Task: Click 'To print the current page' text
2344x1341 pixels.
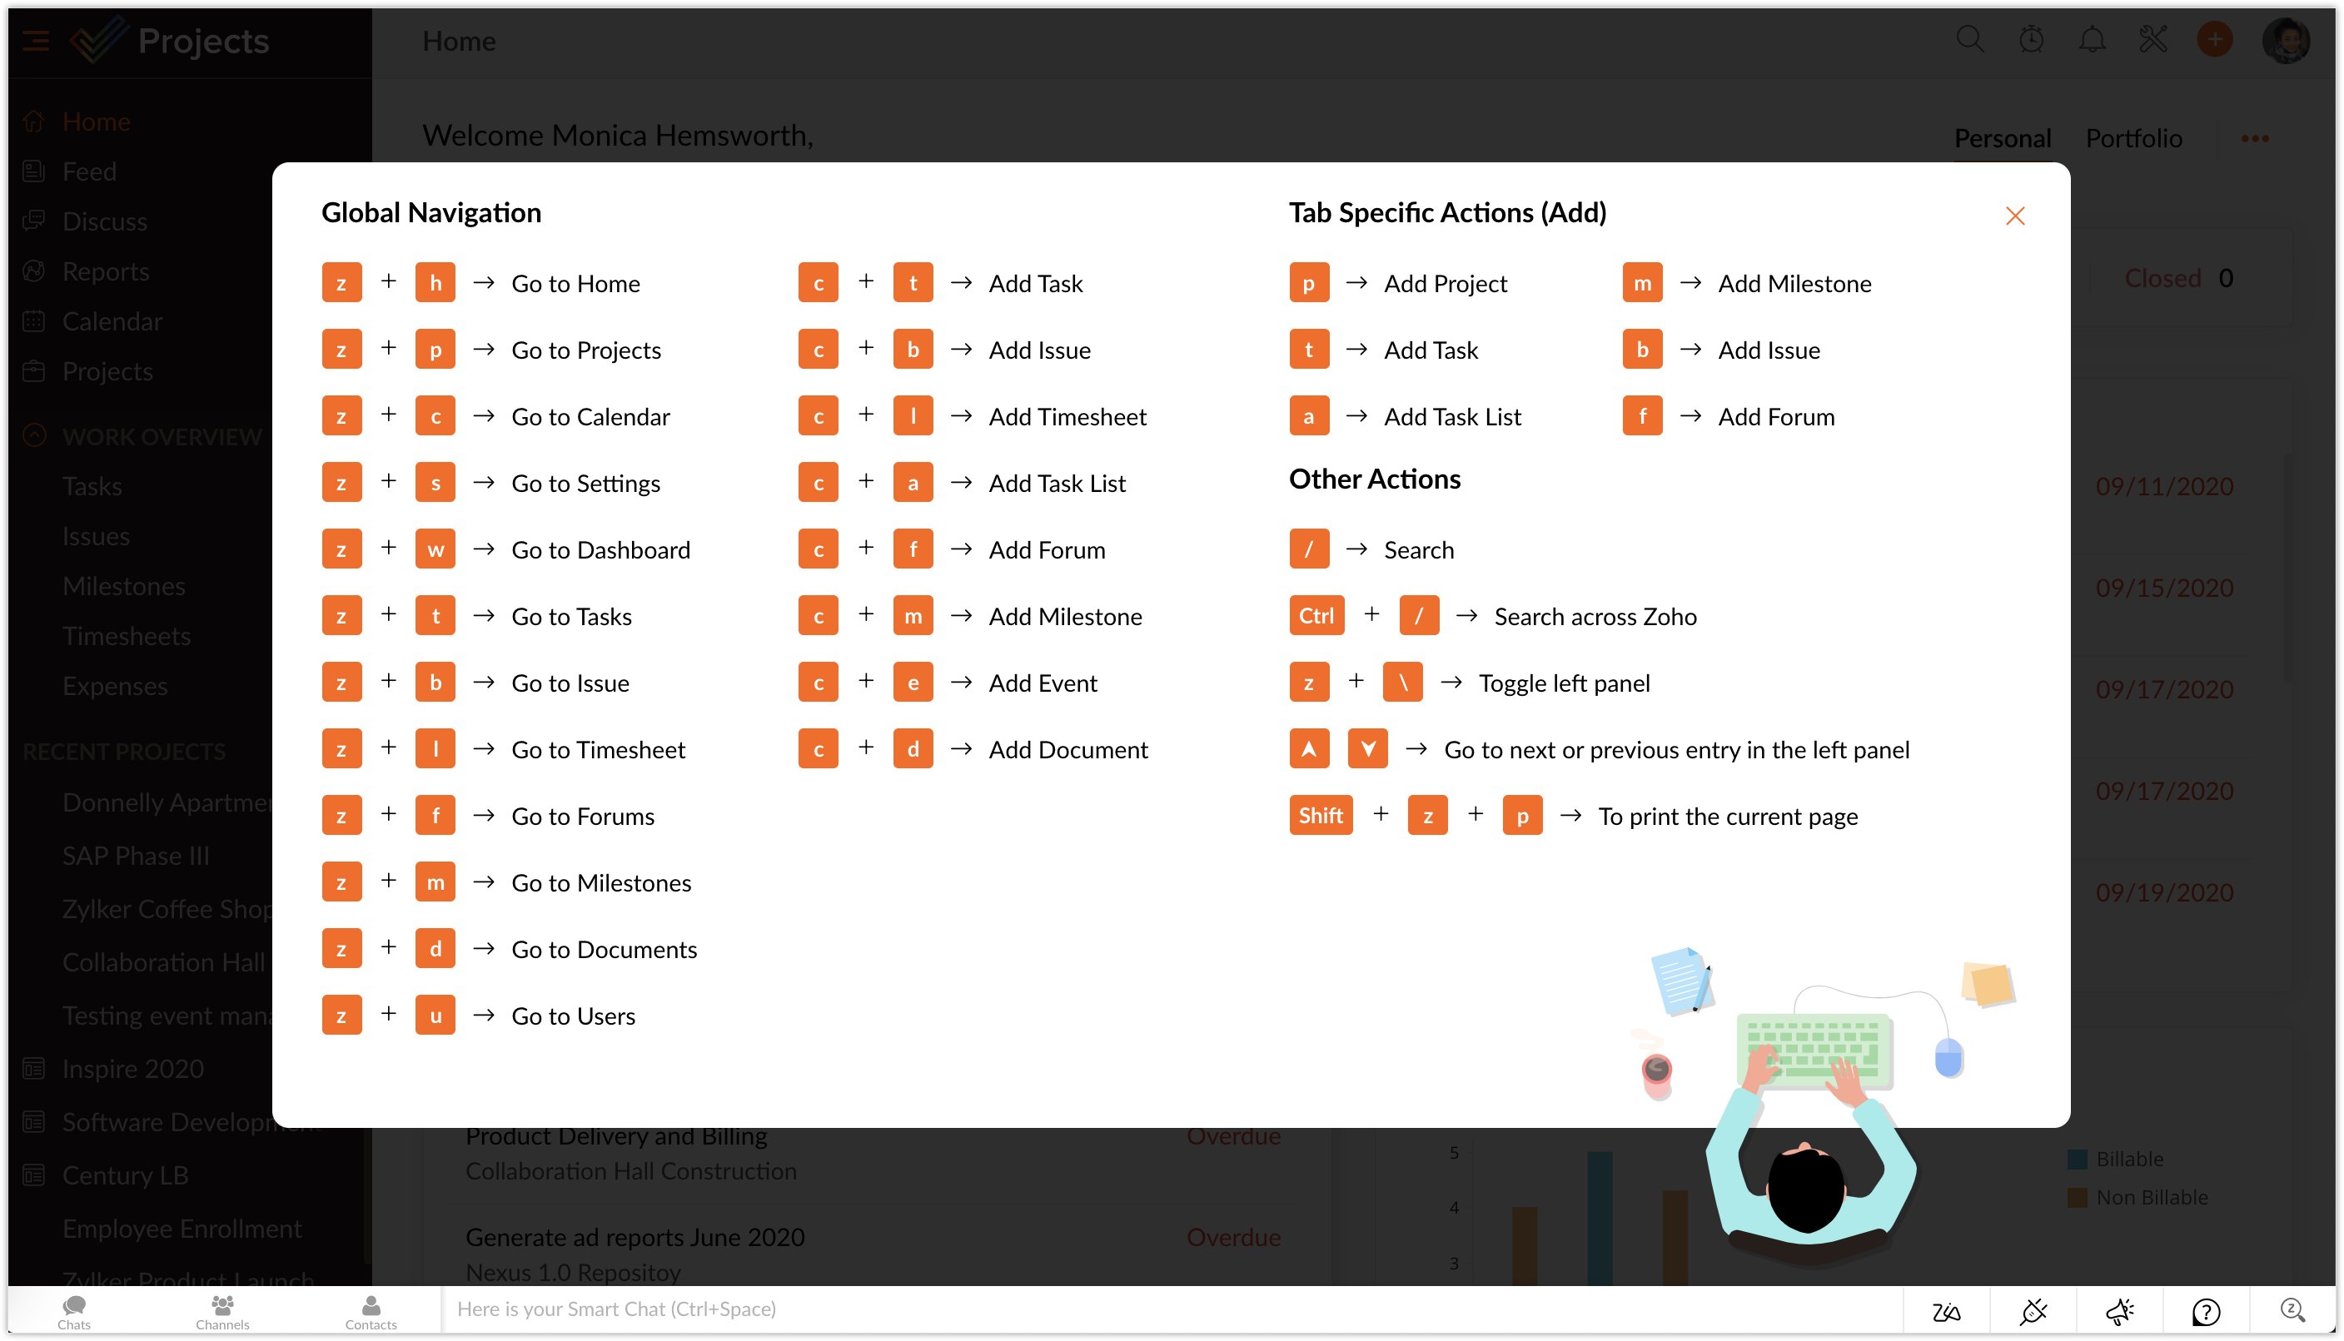Action: (1728, 816)
